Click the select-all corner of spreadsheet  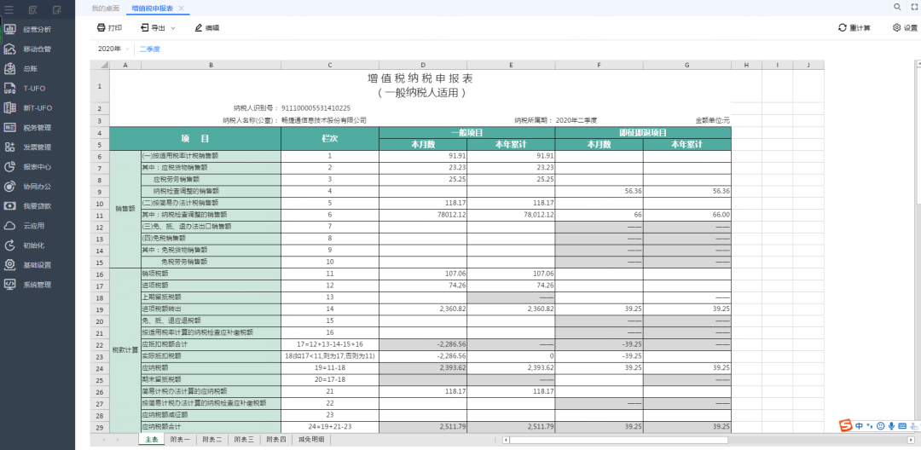(x=100, y=65)
